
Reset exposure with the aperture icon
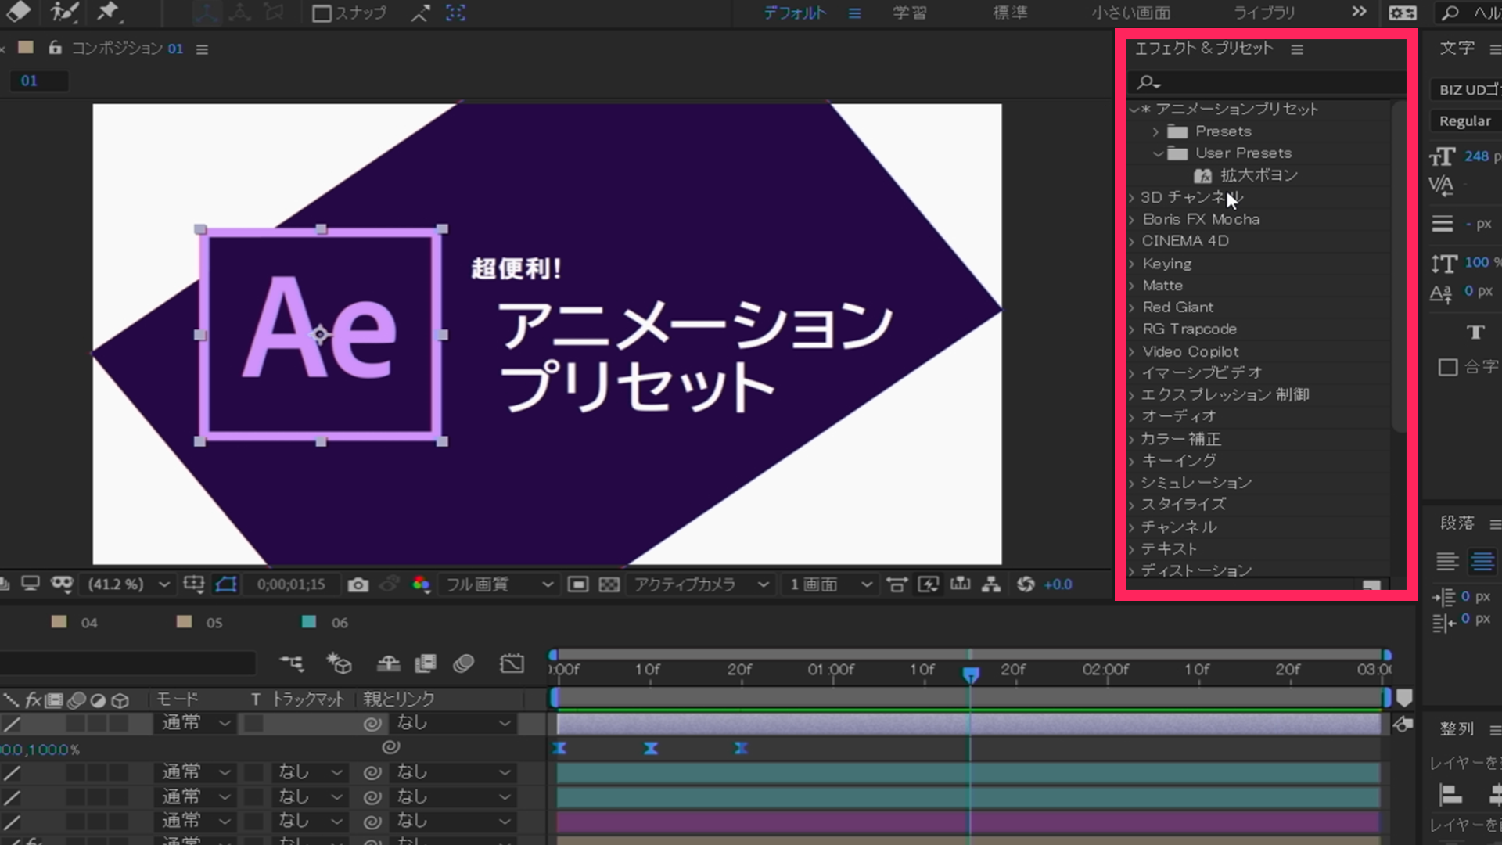1026,584
